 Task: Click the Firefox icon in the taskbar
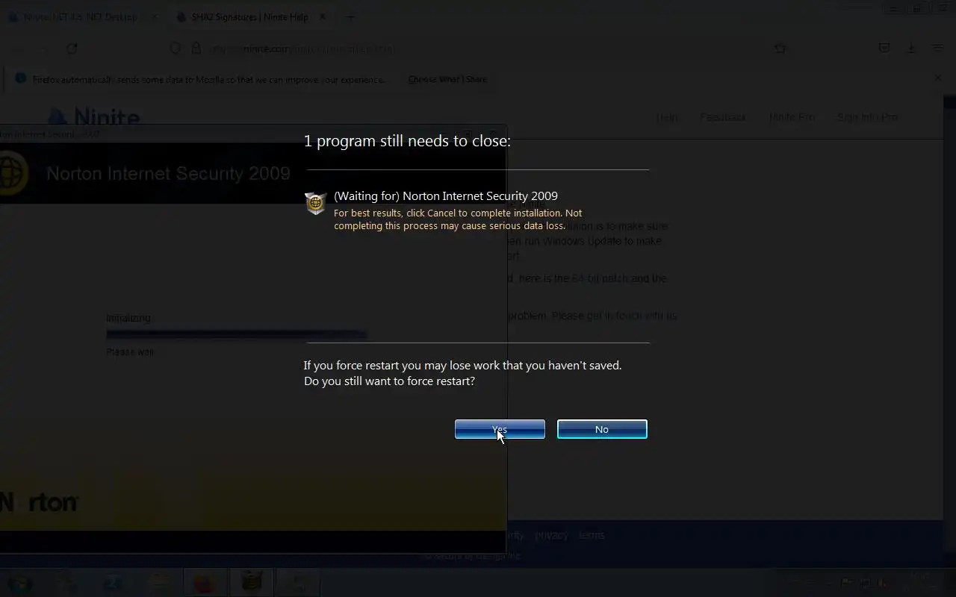pyautogui.click(x=204, y=582)
